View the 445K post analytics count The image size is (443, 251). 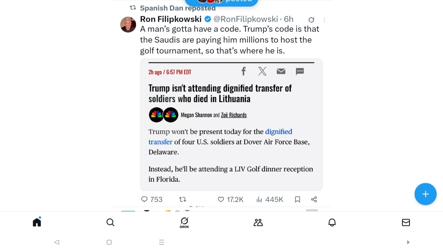tap(270, 200)
